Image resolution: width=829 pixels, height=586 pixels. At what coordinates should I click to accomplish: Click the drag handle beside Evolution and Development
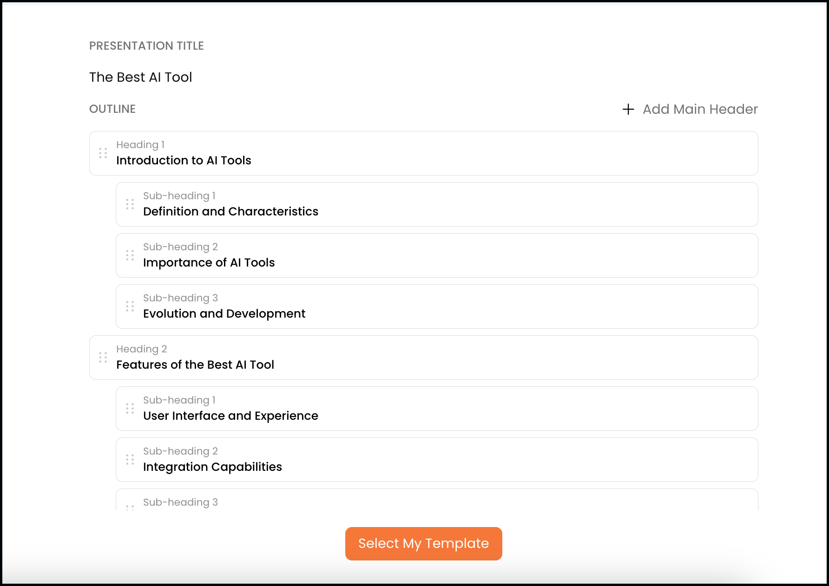pyautogui.click(x=130, y=306)
